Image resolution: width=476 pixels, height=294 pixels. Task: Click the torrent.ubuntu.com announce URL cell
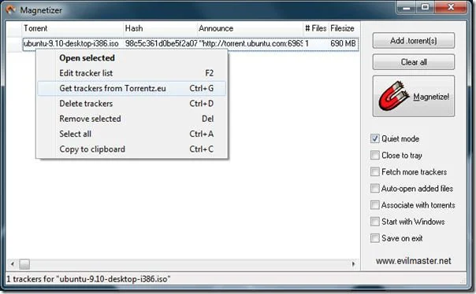[251, 43]
